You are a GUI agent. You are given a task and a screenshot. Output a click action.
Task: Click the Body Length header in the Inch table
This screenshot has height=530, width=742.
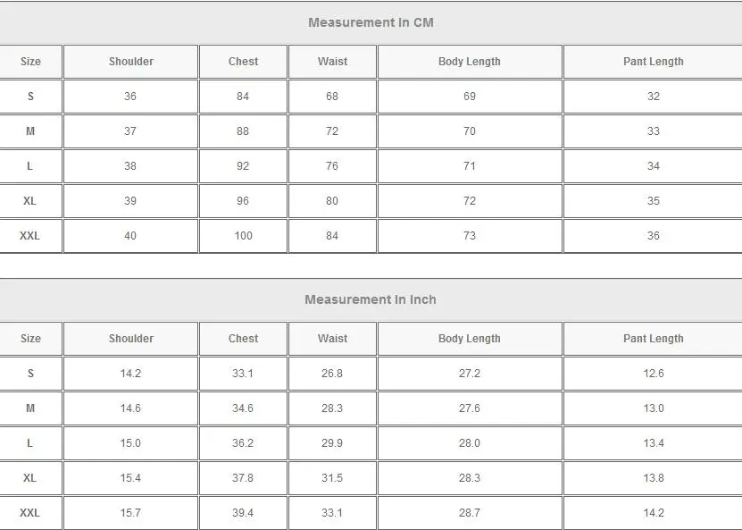470,339
